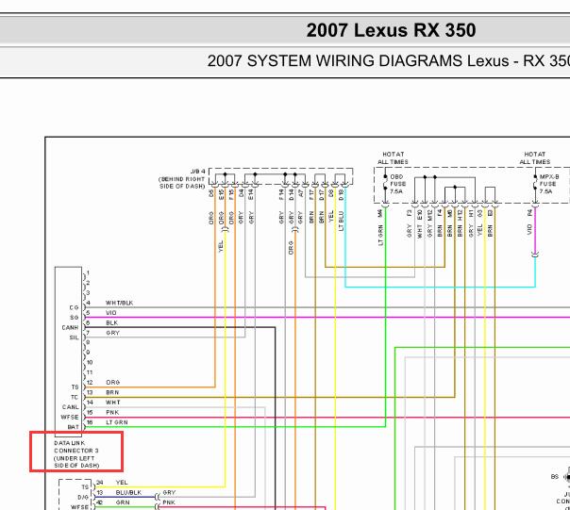The width and height of the screenshot is (570, 510).
Task: Select the "SIL" terminal name
Action: 74,337
